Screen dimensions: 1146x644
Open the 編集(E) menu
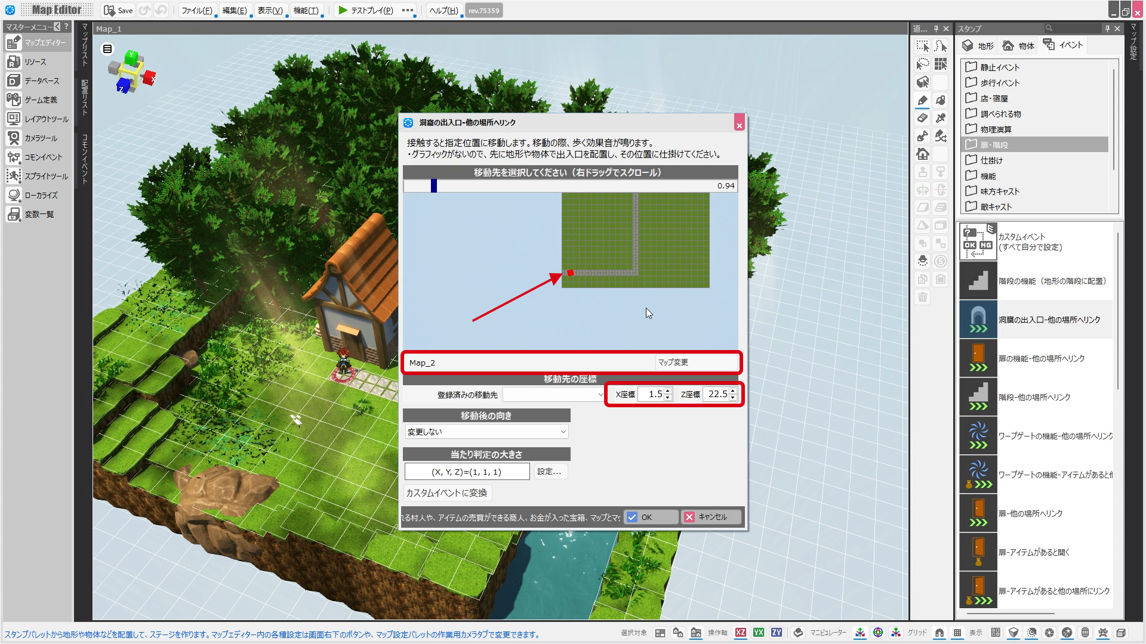point(235,10)
